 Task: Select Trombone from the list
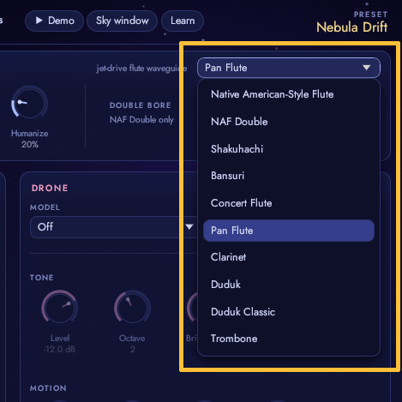coord(289,339)
